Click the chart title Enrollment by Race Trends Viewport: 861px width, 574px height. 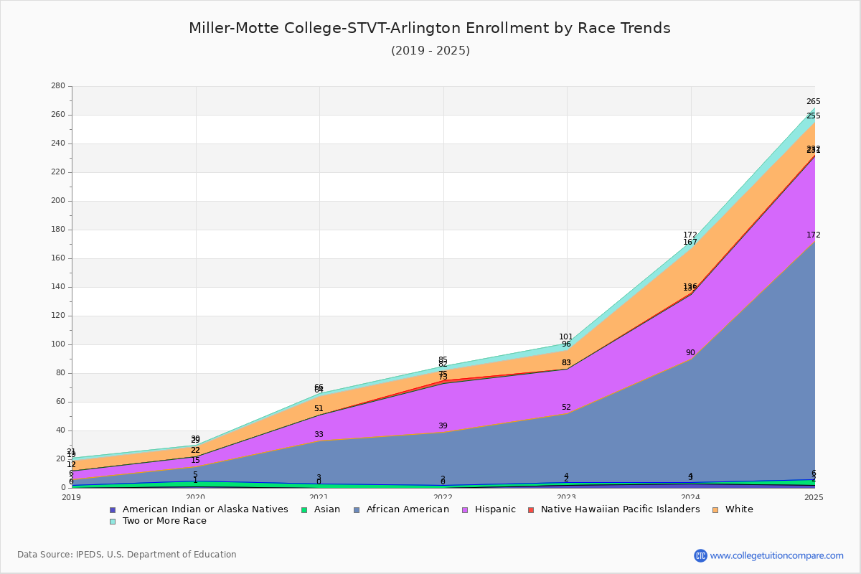coord(430,28)
